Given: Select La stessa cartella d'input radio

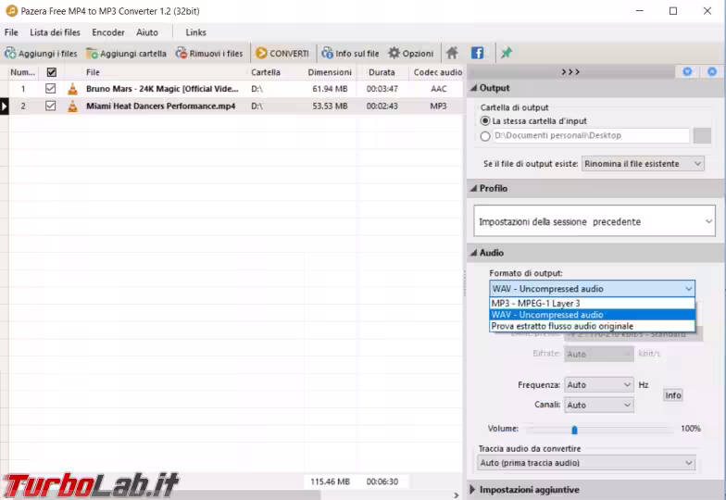Looking at the screenshot, I should coord(485,120).
